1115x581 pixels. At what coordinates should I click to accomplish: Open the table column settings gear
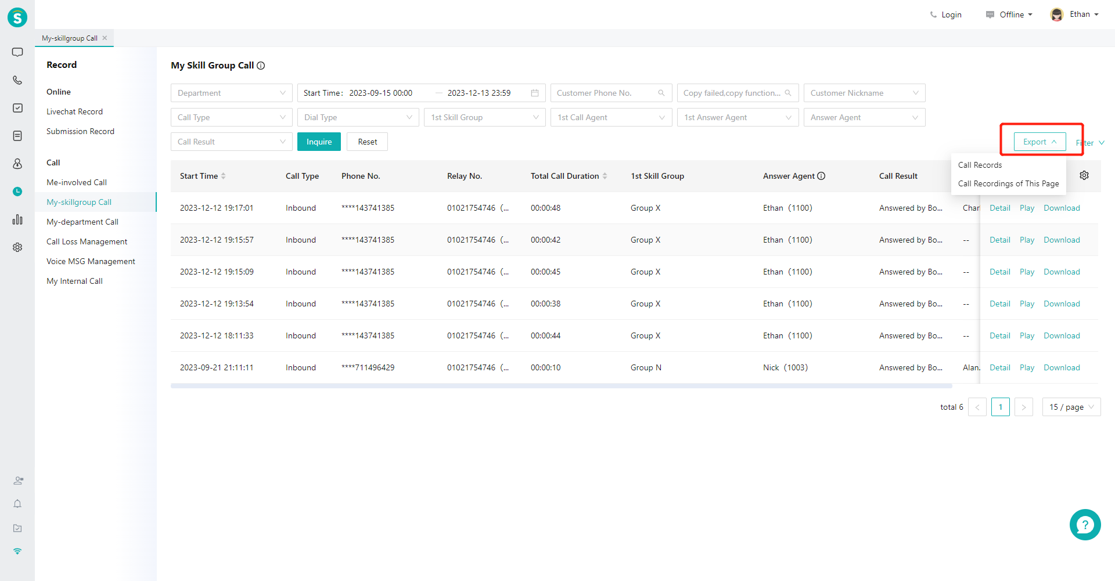tap(1084, 175)
